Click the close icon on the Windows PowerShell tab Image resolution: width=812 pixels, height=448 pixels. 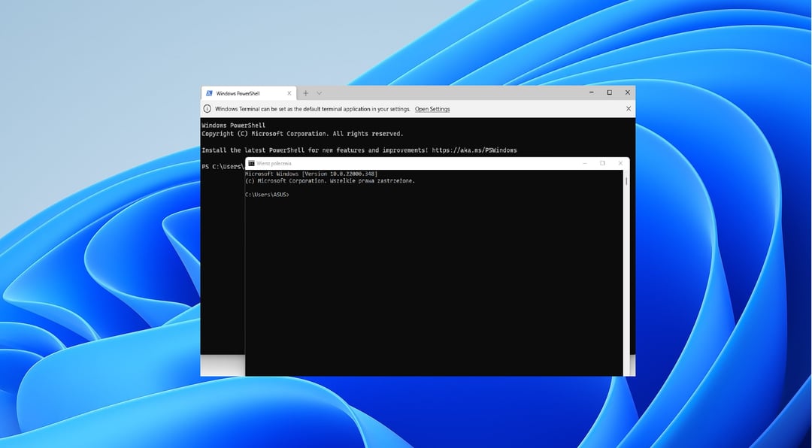click(x=289, y=92)
